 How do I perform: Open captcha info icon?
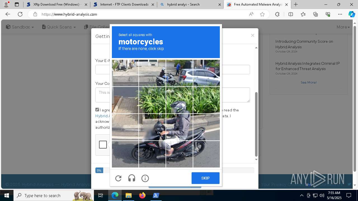tap(145, 178)
